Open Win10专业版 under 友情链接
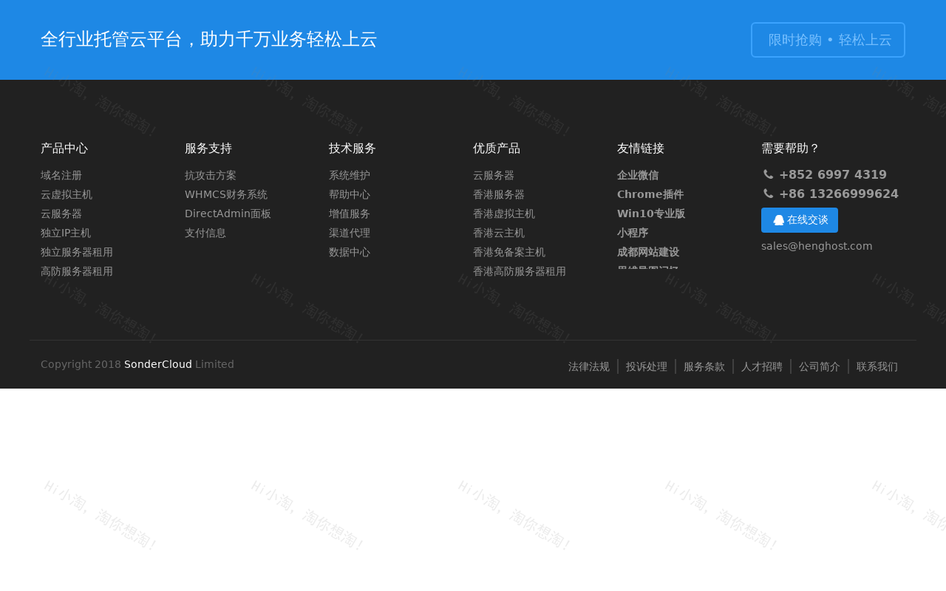Viewport: 946px width, 591px height. 650,213
